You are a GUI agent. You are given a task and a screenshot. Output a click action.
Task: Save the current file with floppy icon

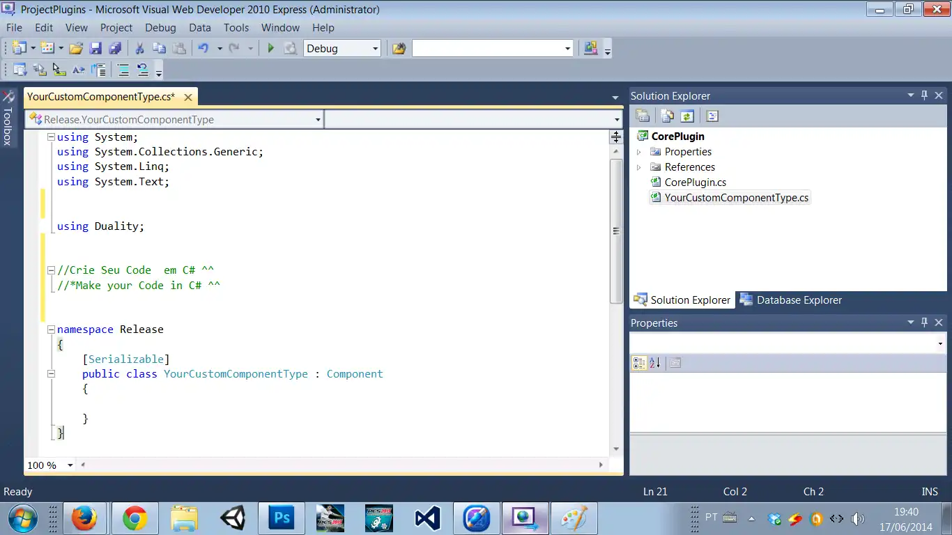[x=95, y=48]
